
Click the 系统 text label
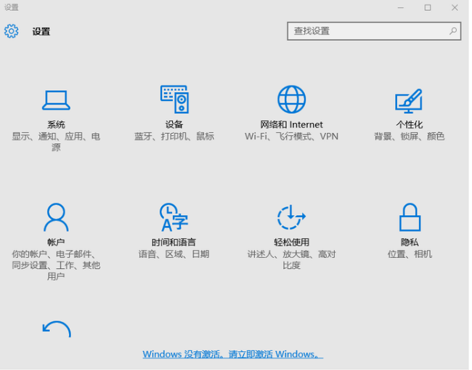point(56,124)
